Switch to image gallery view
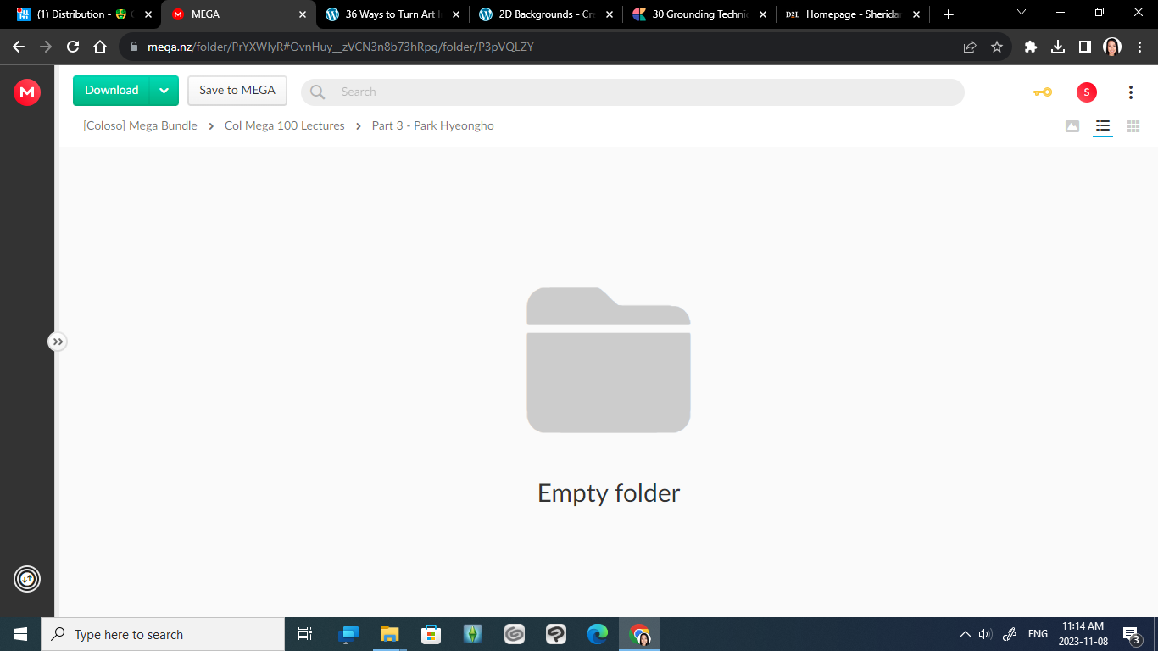Image resolution: width=1158 pixels, height=651 pixels. click(x=1072, y=126)
